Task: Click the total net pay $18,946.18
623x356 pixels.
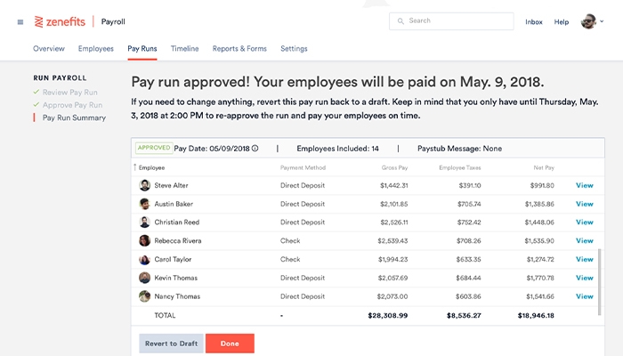Action: click(x=536, y=315)
